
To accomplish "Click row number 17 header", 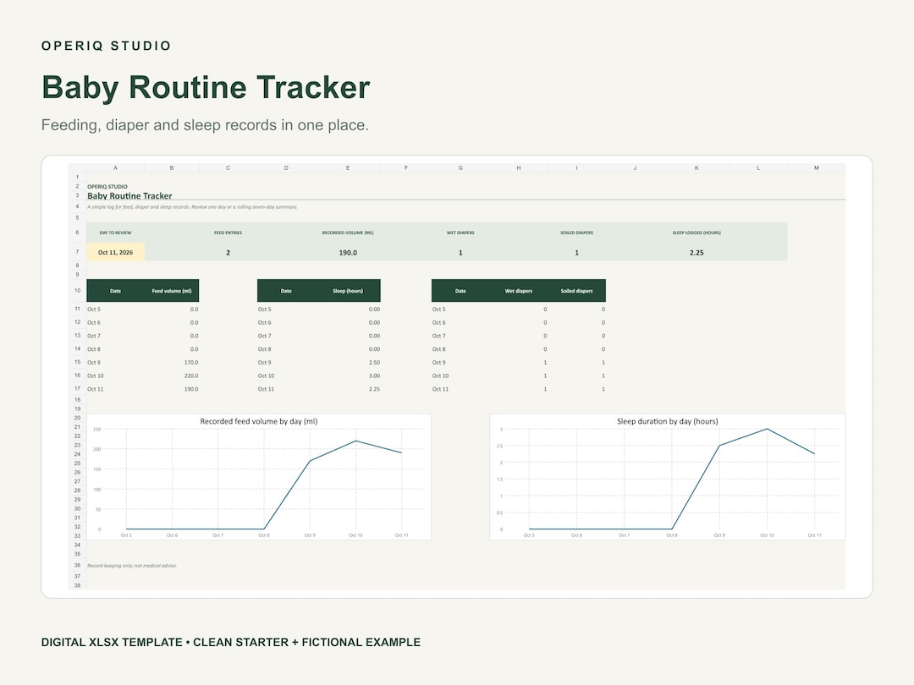I will click(77, 388).
